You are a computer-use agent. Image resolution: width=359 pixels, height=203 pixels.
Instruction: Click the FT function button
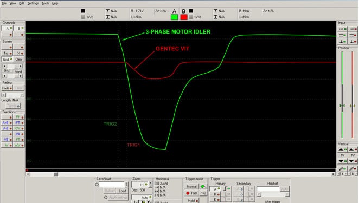click(19, 140)
